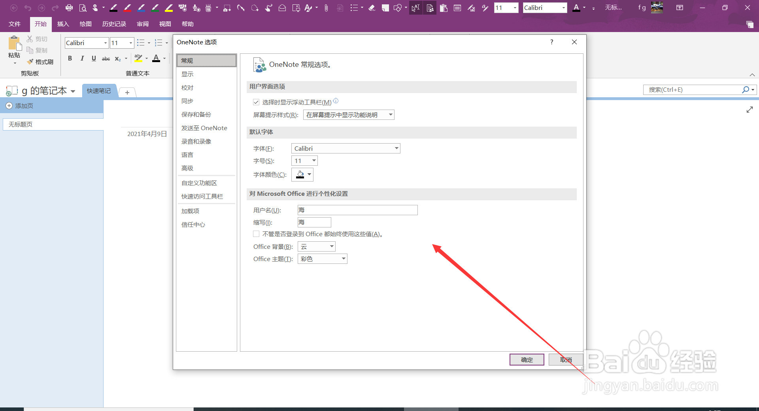The width and height of the screenshot is (759, 411).
Task: Select 自定义功能区 in the options sidebar
Action: point(206,183)
